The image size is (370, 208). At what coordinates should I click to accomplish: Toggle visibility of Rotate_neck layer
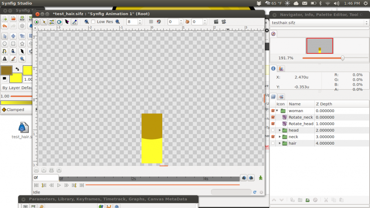pyautogui.click(x=273, y=117)
